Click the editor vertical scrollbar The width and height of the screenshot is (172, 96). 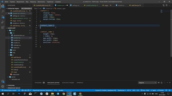click(171, 33)
